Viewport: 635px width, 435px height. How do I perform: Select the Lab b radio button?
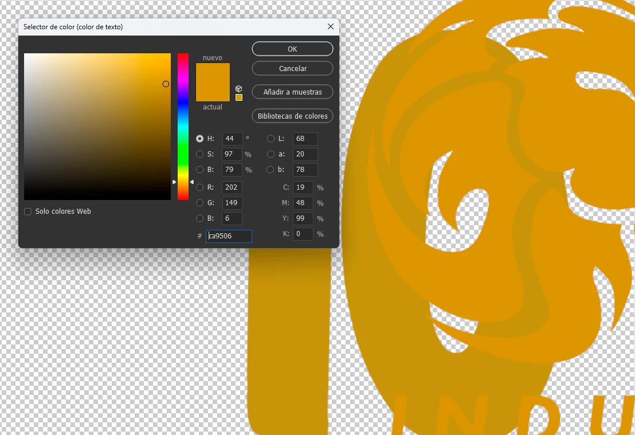[271, 169]
